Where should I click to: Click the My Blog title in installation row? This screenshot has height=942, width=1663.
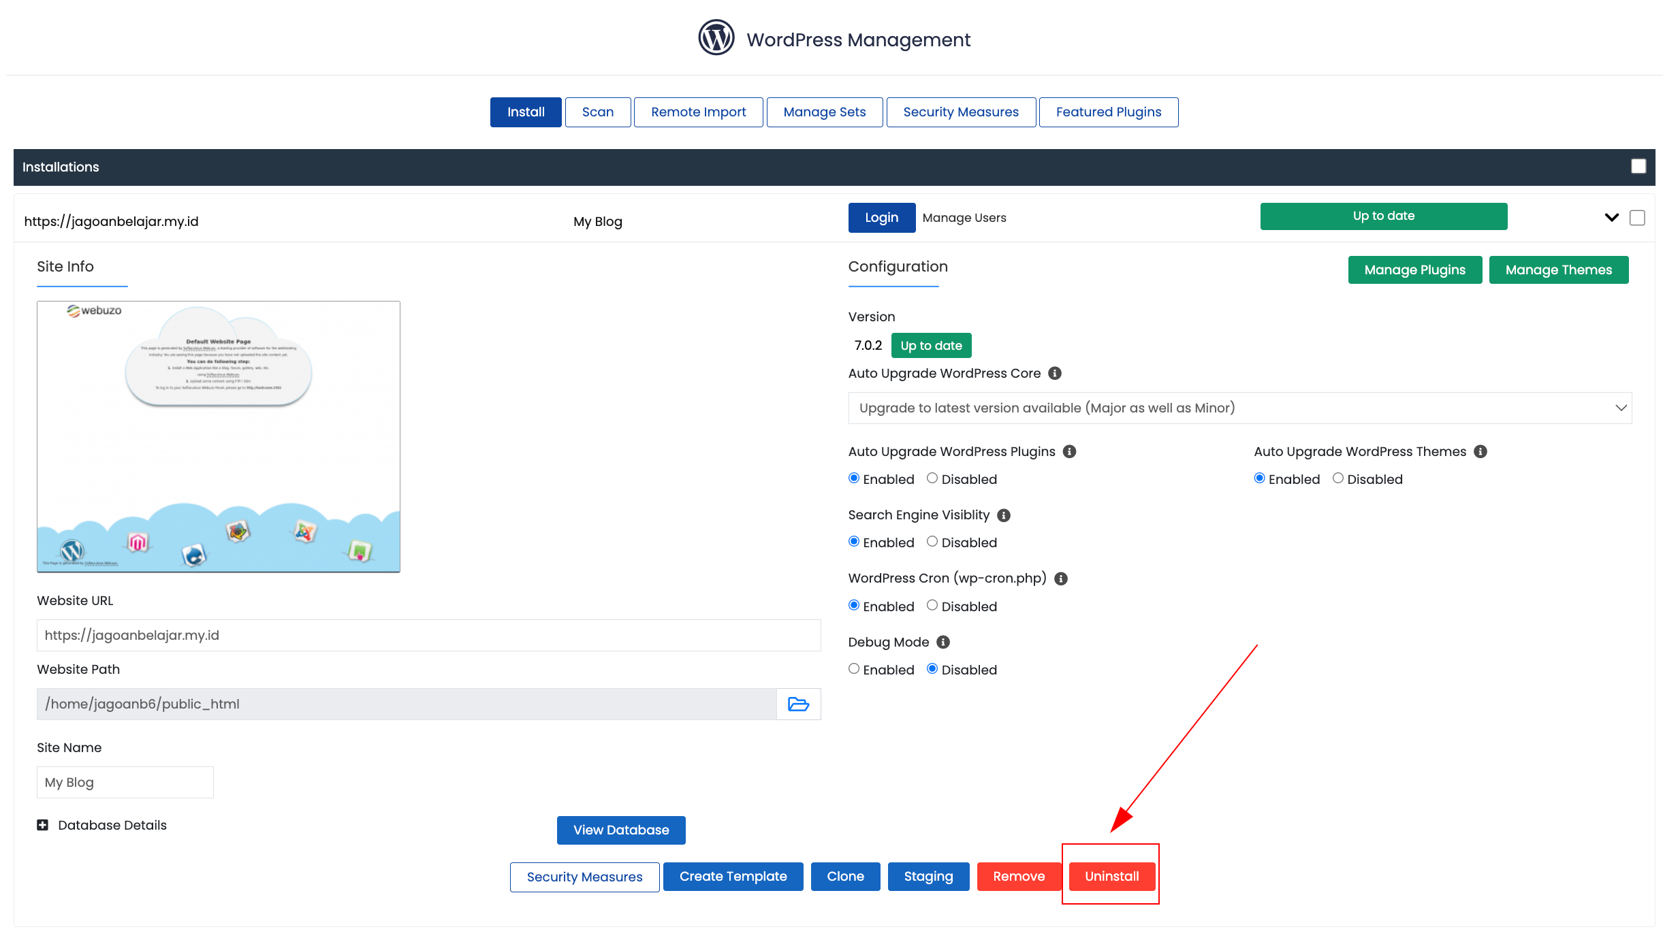pyautogui.click(x=598, y=222)
